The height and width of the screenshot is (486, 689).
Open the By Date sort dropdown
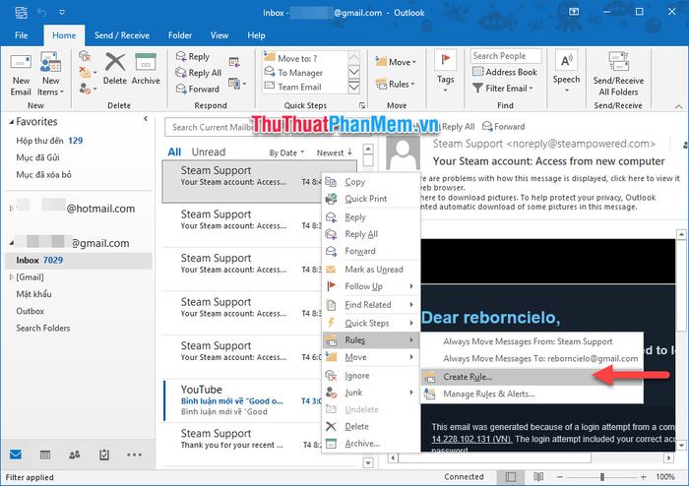(286, 152)
